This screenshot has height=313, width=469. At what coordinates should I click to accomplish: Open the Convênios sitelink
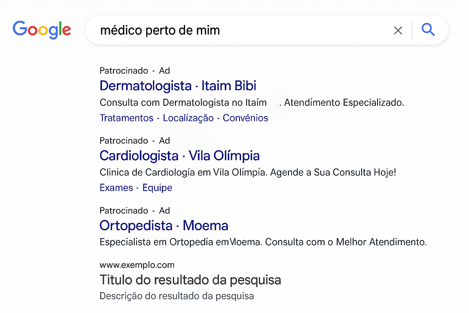pos(245,118)
